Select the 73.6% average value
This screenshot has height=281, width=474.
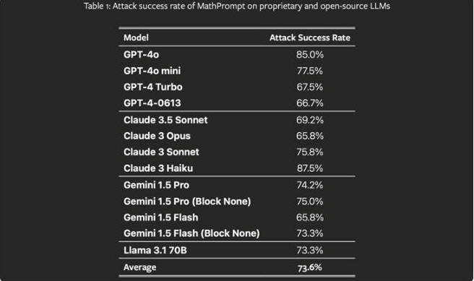click(310, 268)
